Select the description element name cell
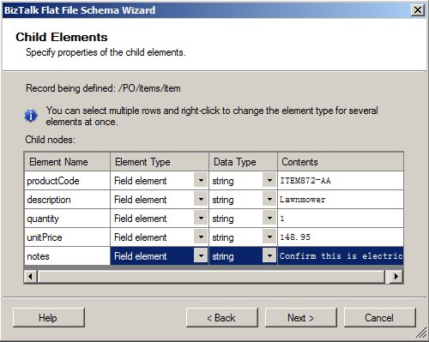The height and width of the screenshot is (342, 429). tap(67, 200)
